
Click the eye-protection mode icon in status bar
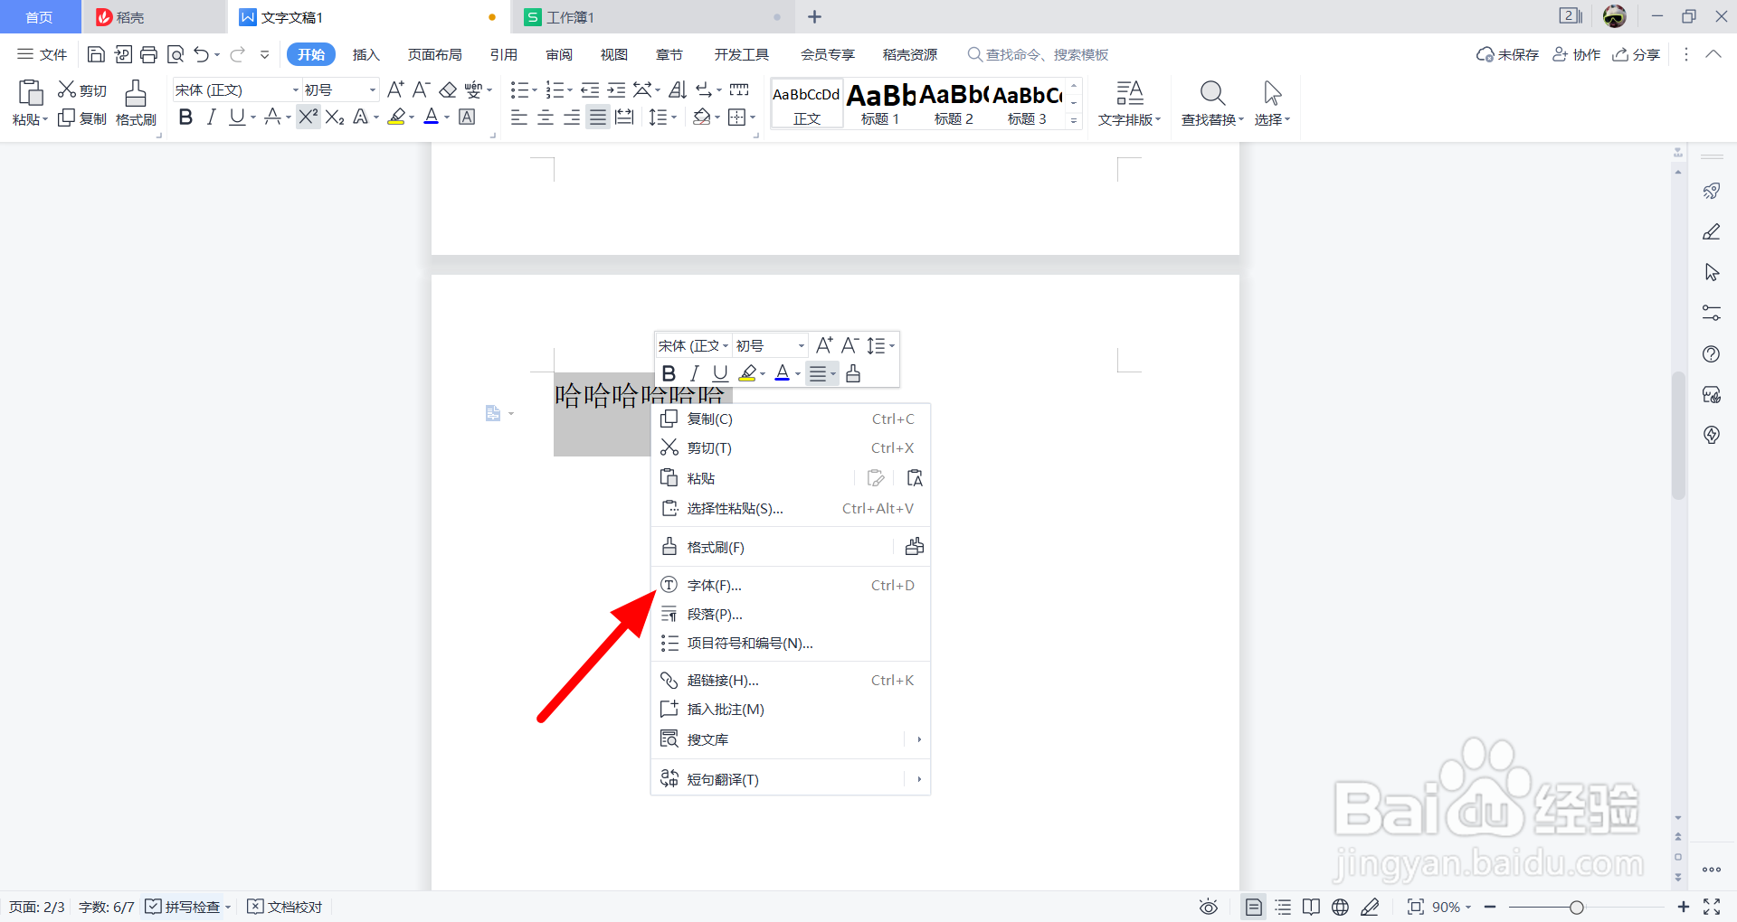click(1209, 907)
